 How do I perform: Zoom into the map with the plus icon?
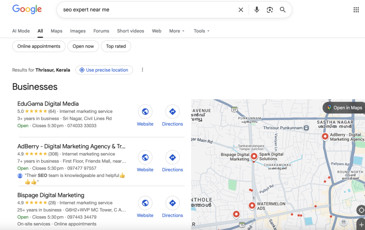[362, 225]
